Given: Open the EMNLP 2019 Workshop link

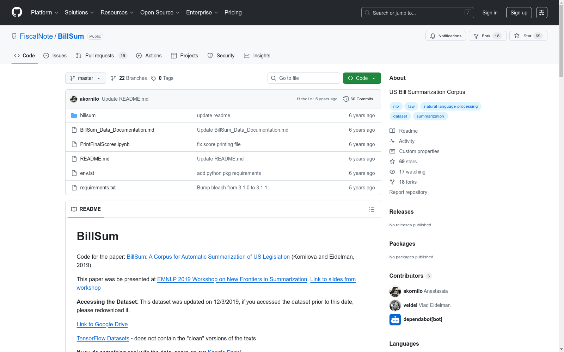Looking at the screenshot, I should (x=232, y=279).
